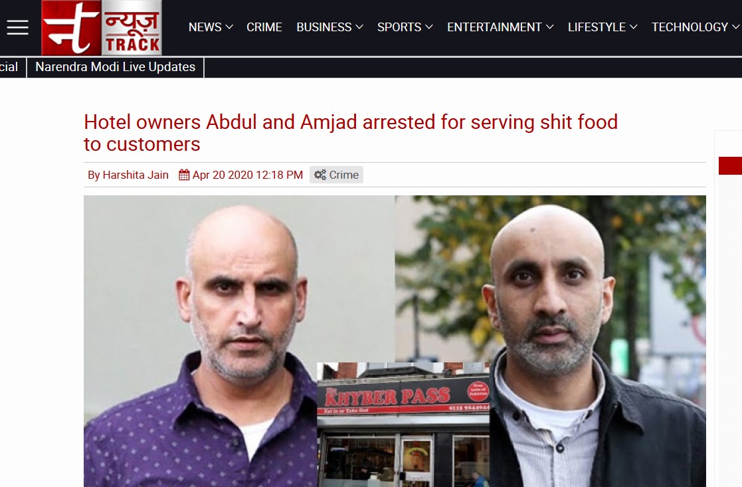Open the hamburger menu icon
Screen dimensions: 742x487
17,27
